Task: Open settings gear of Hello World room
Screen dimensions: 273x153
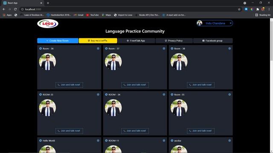Action: (98, 141)
